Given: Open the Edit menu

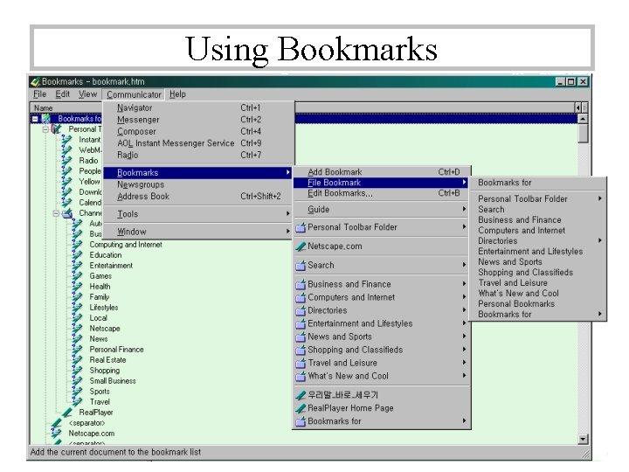Looking at the screenshot, I should point(63,94).
